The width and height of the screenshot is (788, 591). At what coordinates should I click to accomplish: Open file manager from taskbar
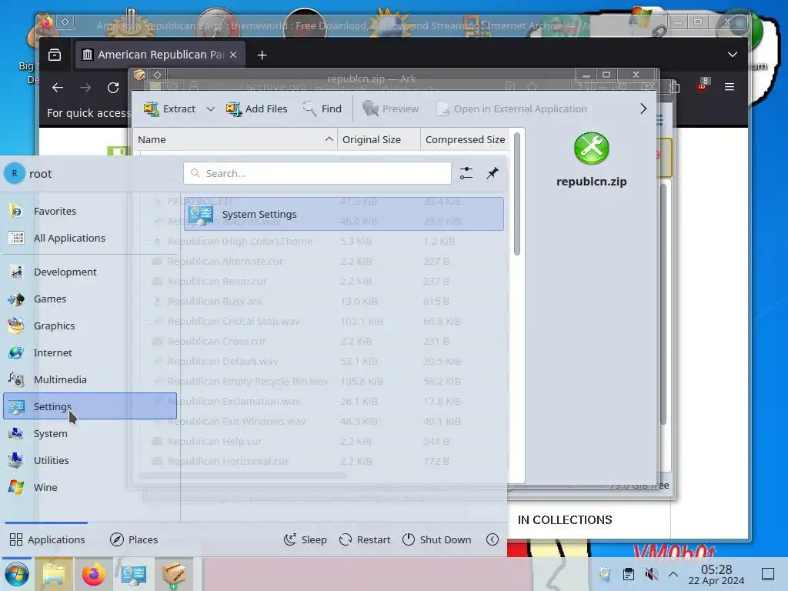(54, 574)
